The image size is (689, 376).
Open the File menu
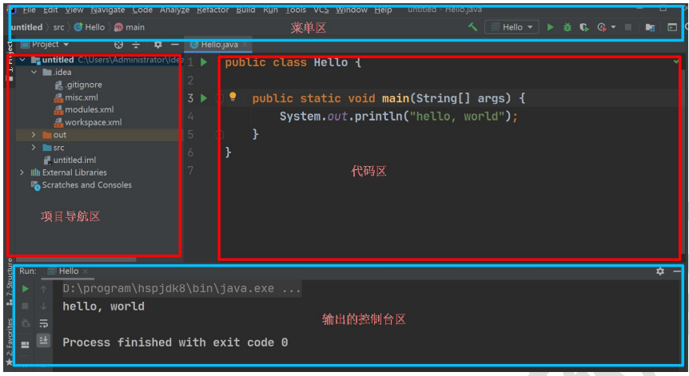pos(29,10)
